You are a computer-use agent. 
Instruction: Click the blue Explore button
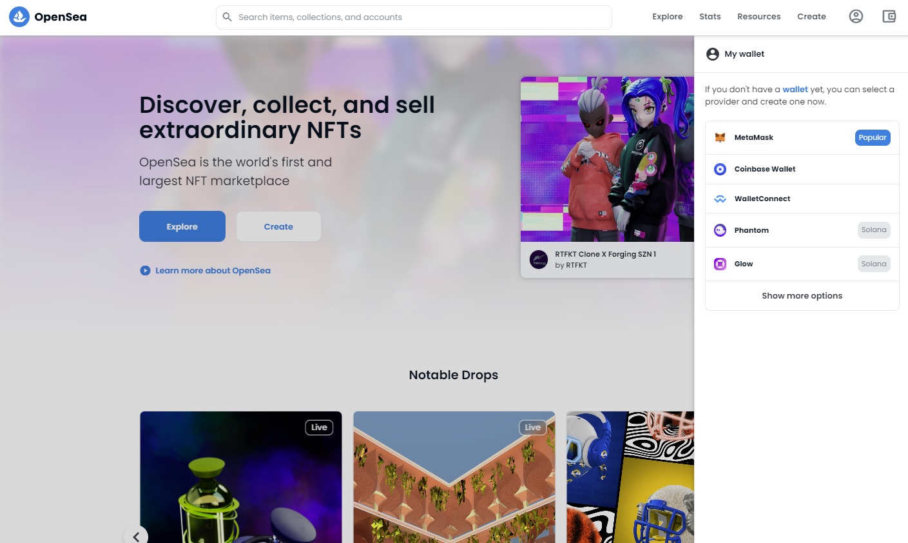point(182,226)
